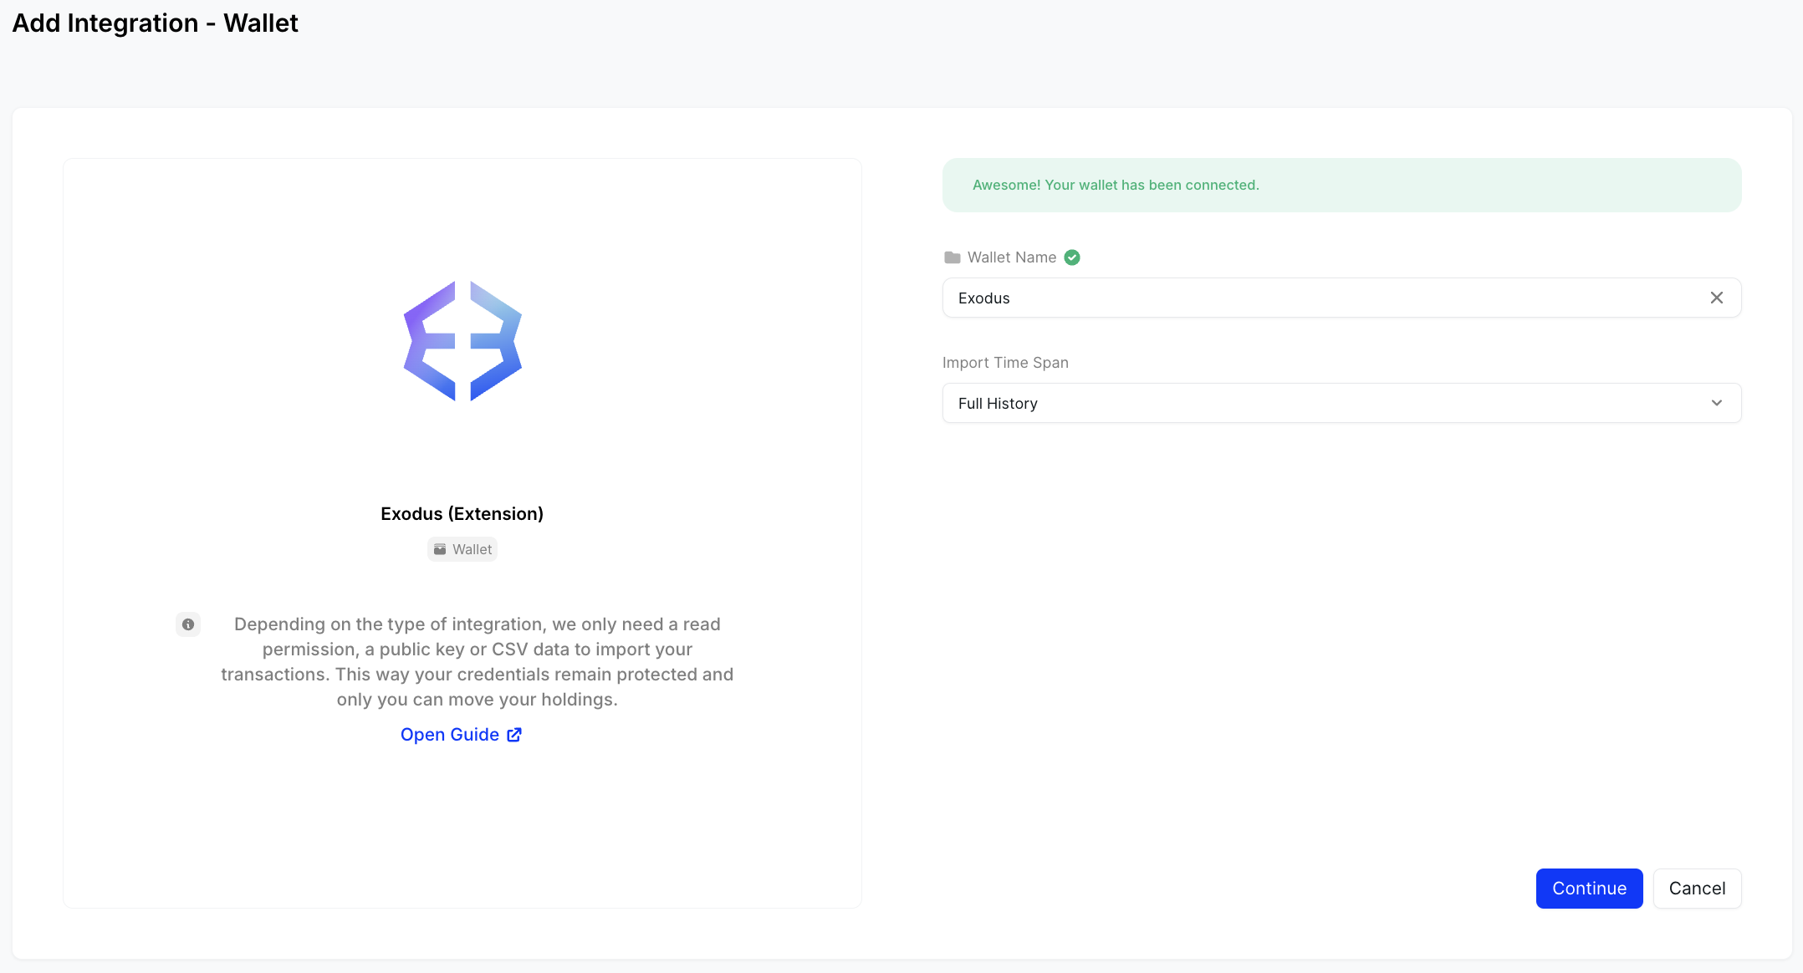Click the folder icon next to Wallet Name
This screenshot has width=1803, height=973.
click(952, 257)
